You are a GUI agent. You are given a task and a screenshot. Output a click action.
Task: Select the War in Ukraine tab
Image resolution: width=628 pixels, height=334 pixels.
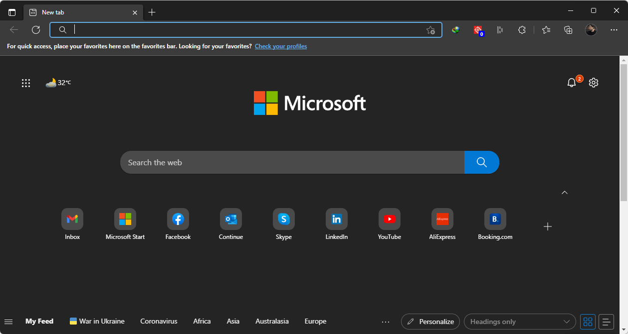97,321
